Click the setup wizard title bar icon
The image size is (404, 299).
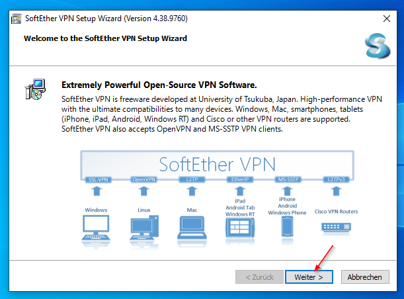pos(17,19)
